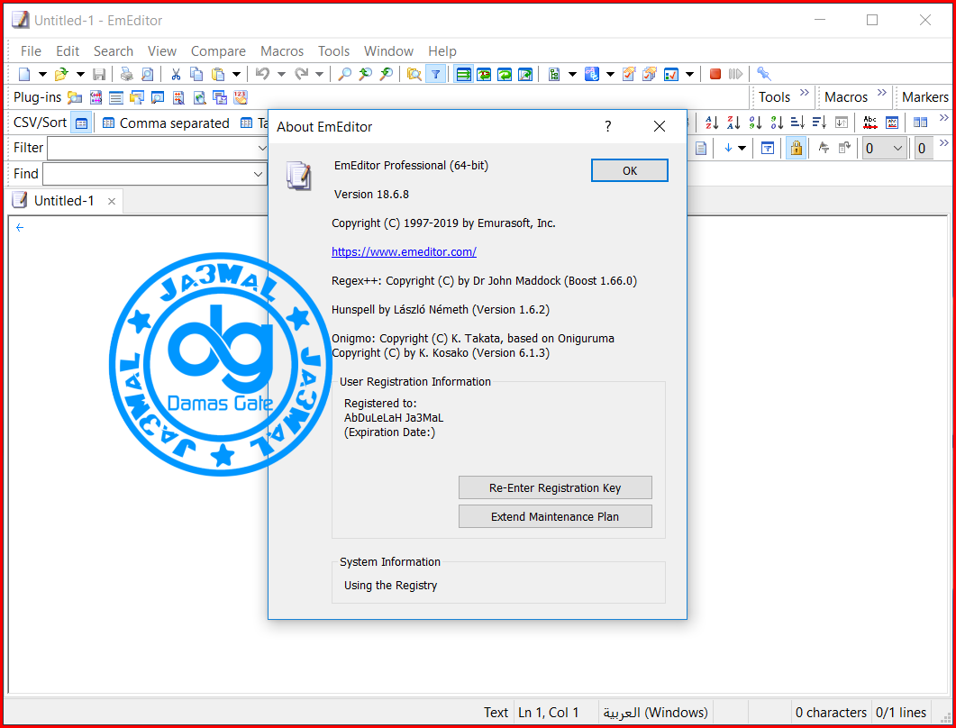Open the Compare menu

pyautogui.click(x=218, y=51)
